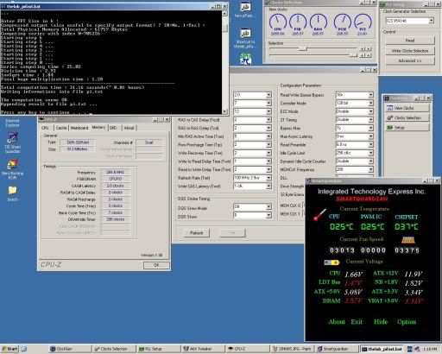
Task: Switch to the SPD tab in CPU-Z
Action: coord(113,128)
